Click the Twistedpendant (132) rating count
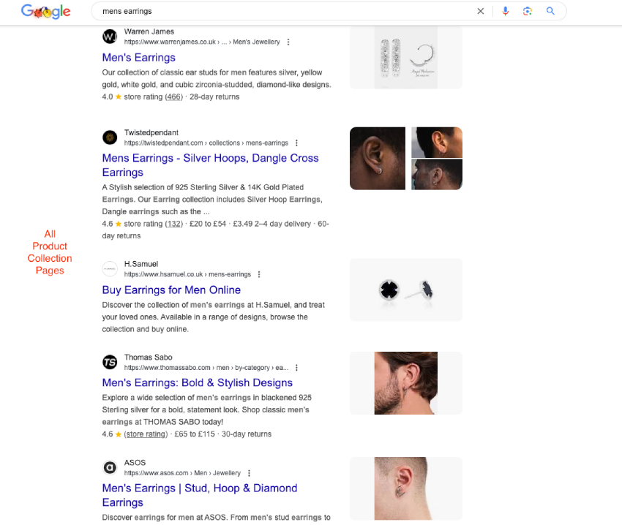This screenshot has width=622, height=525. point(173,224)
